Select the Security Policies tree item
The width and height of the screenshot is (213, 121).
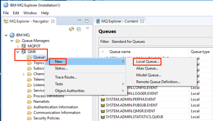click(x=46, y=118)
